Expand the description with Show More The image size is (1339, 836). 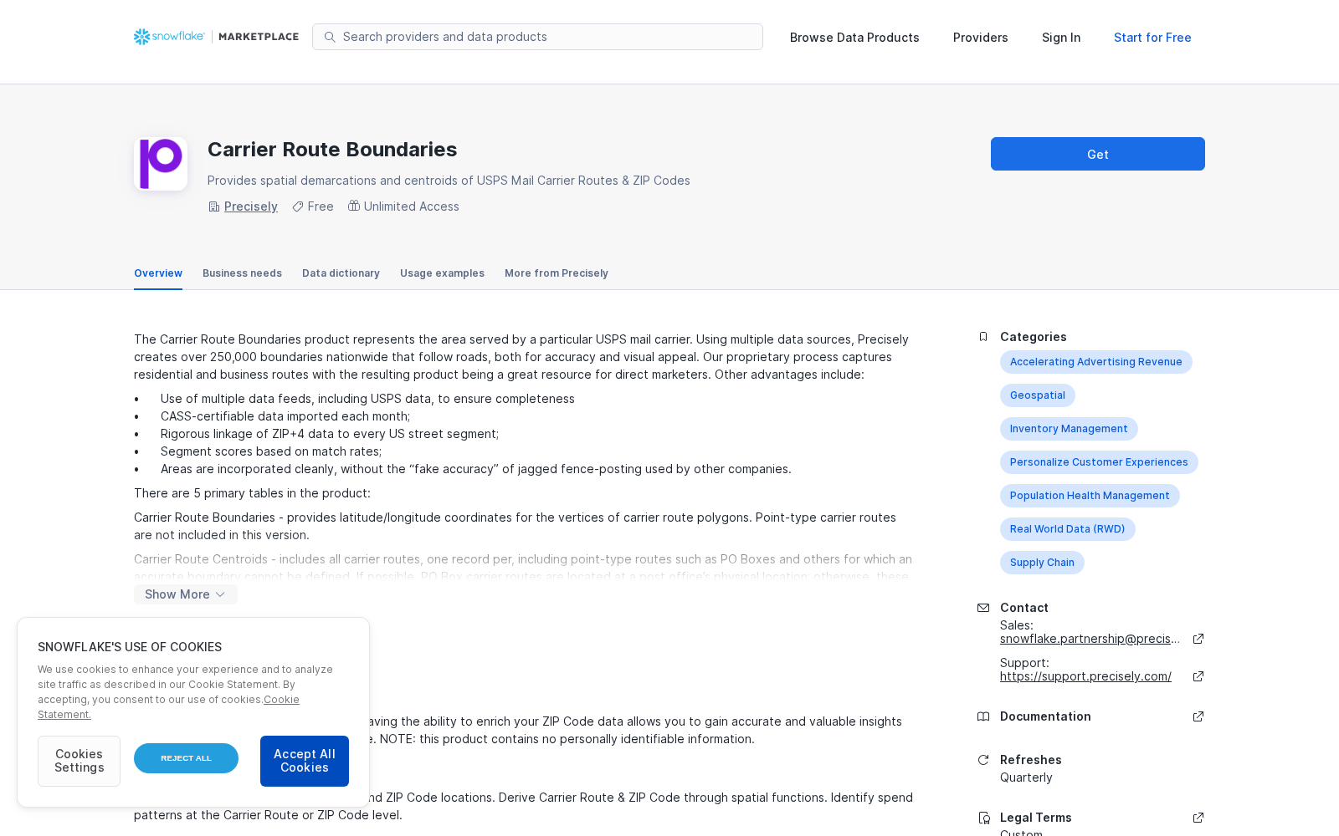click(x=186, y=594)
